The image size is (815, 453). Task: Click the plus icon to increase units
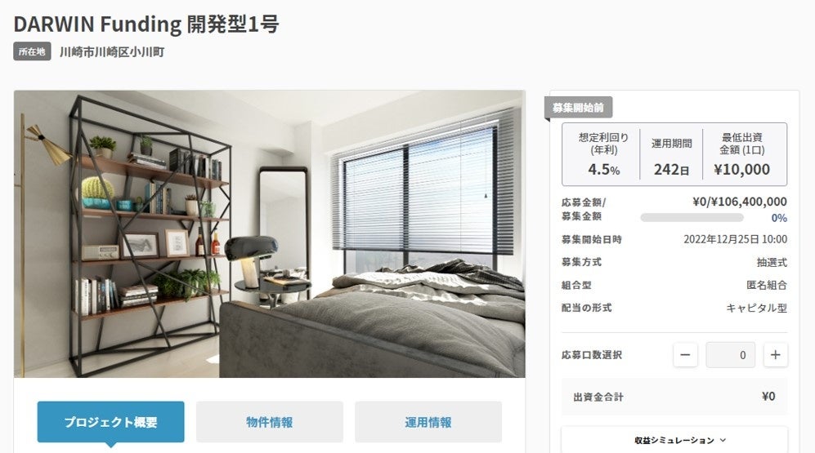point(776,355)
